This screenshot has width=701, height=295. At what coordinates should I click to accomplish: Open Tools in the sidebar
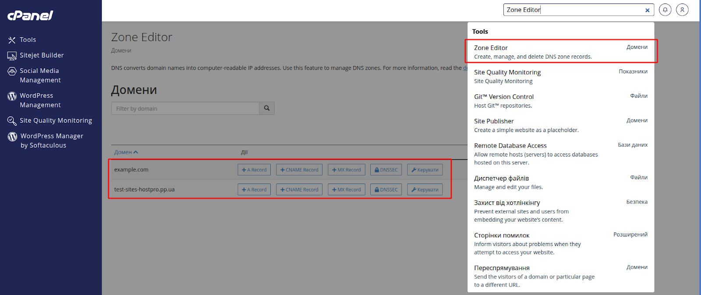[28, 40]
